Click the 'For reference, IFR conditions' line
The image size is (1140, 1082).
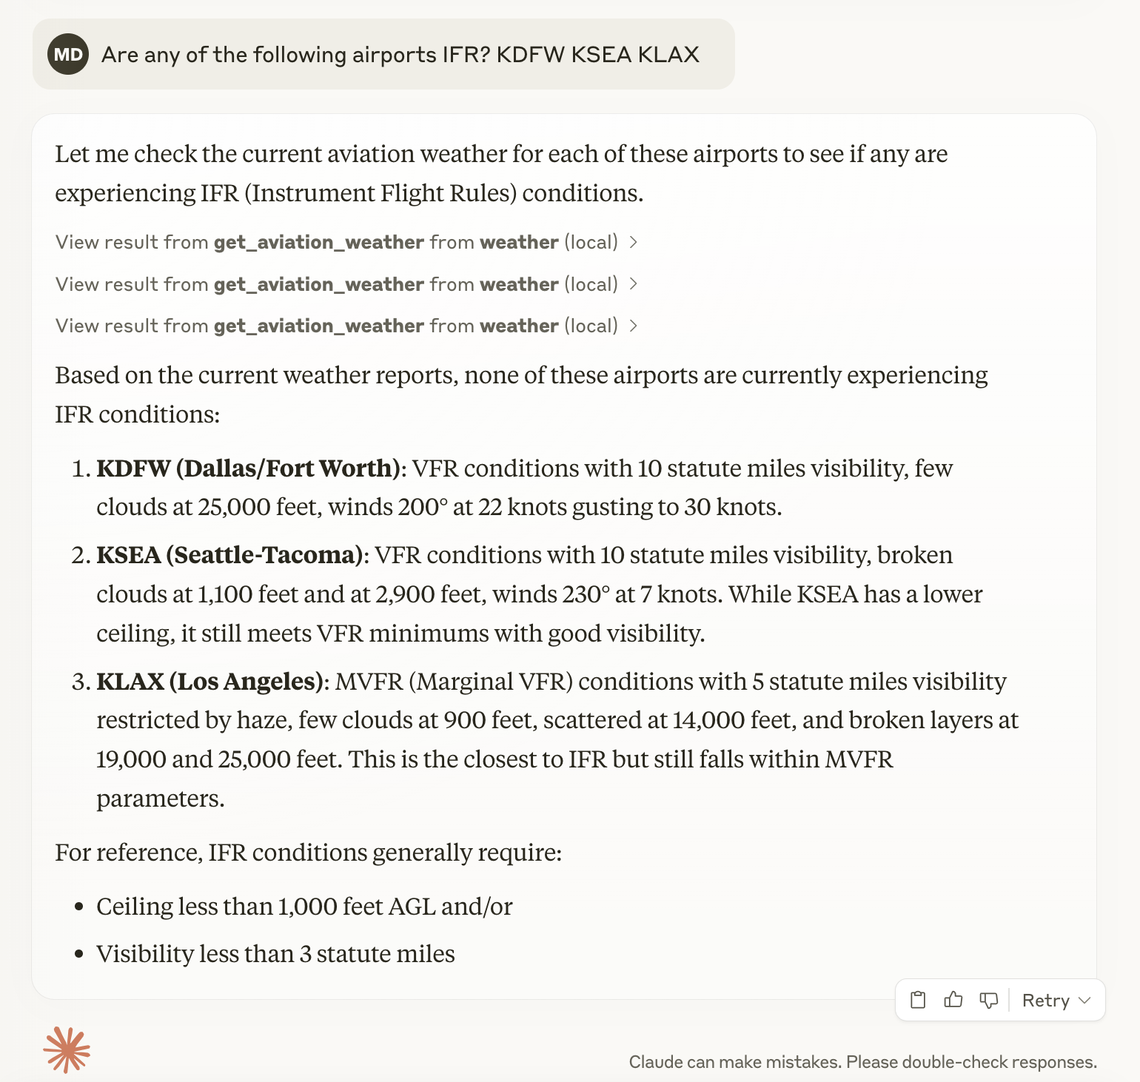click(x=309, y=853)
